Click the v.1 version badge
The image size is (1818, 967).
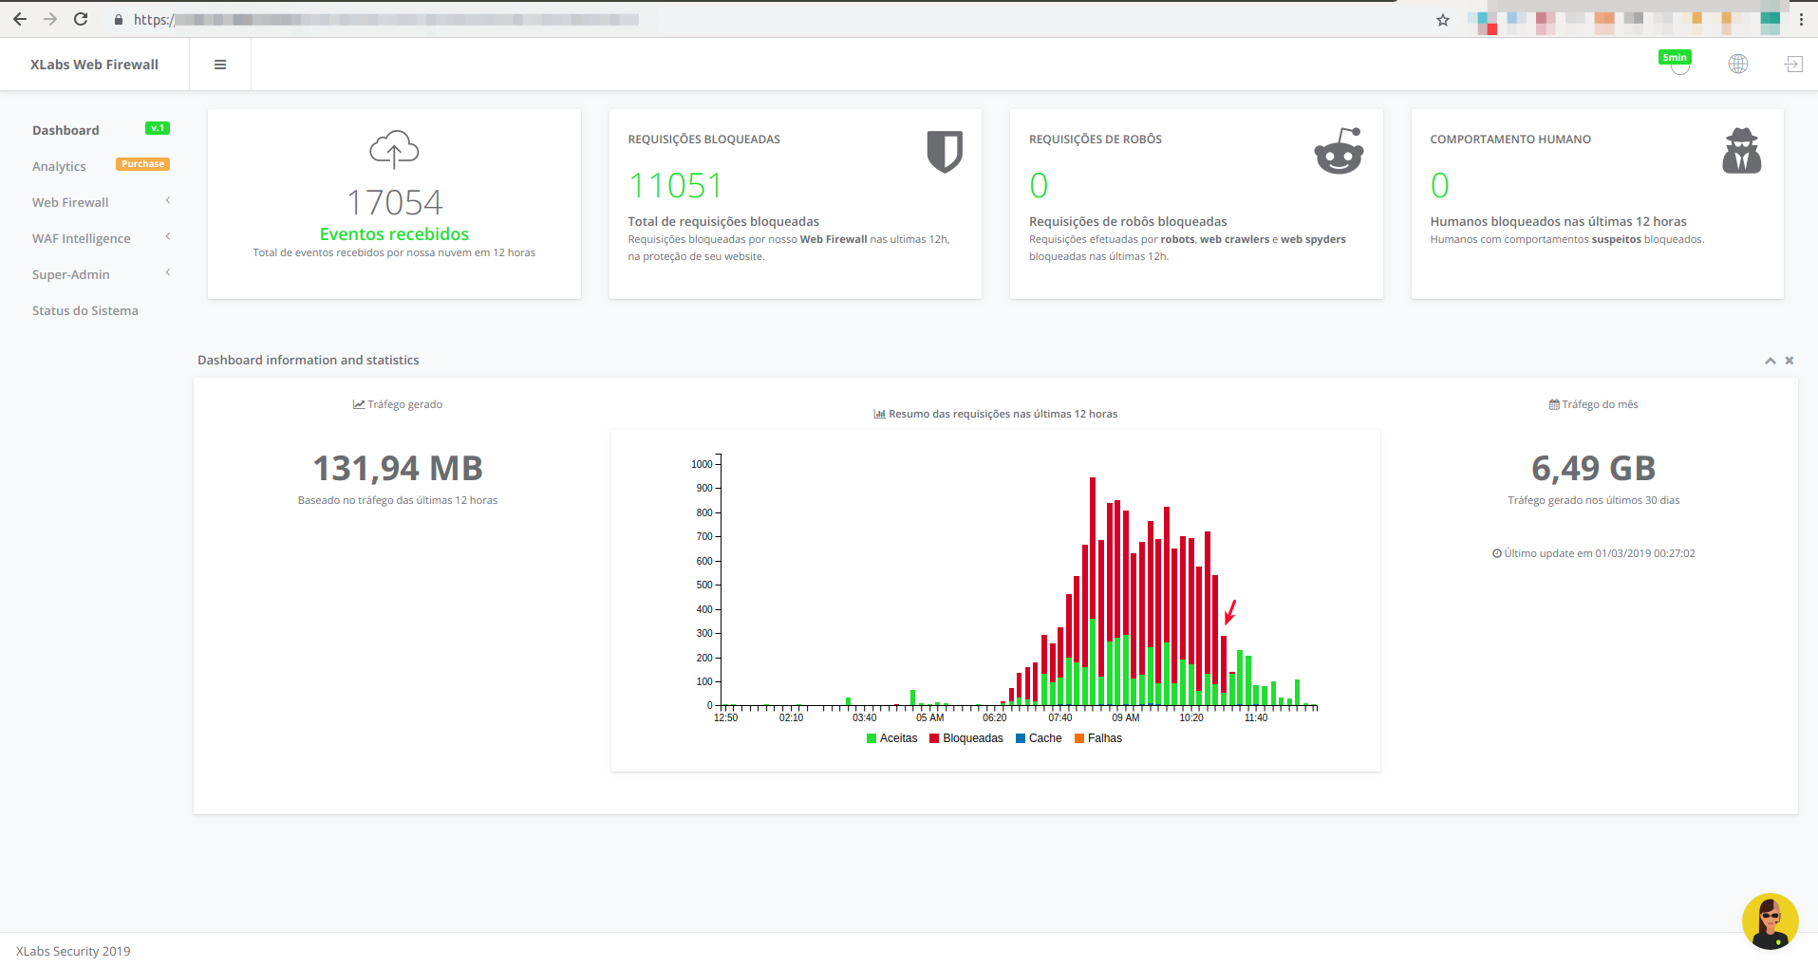pos(158,128)
